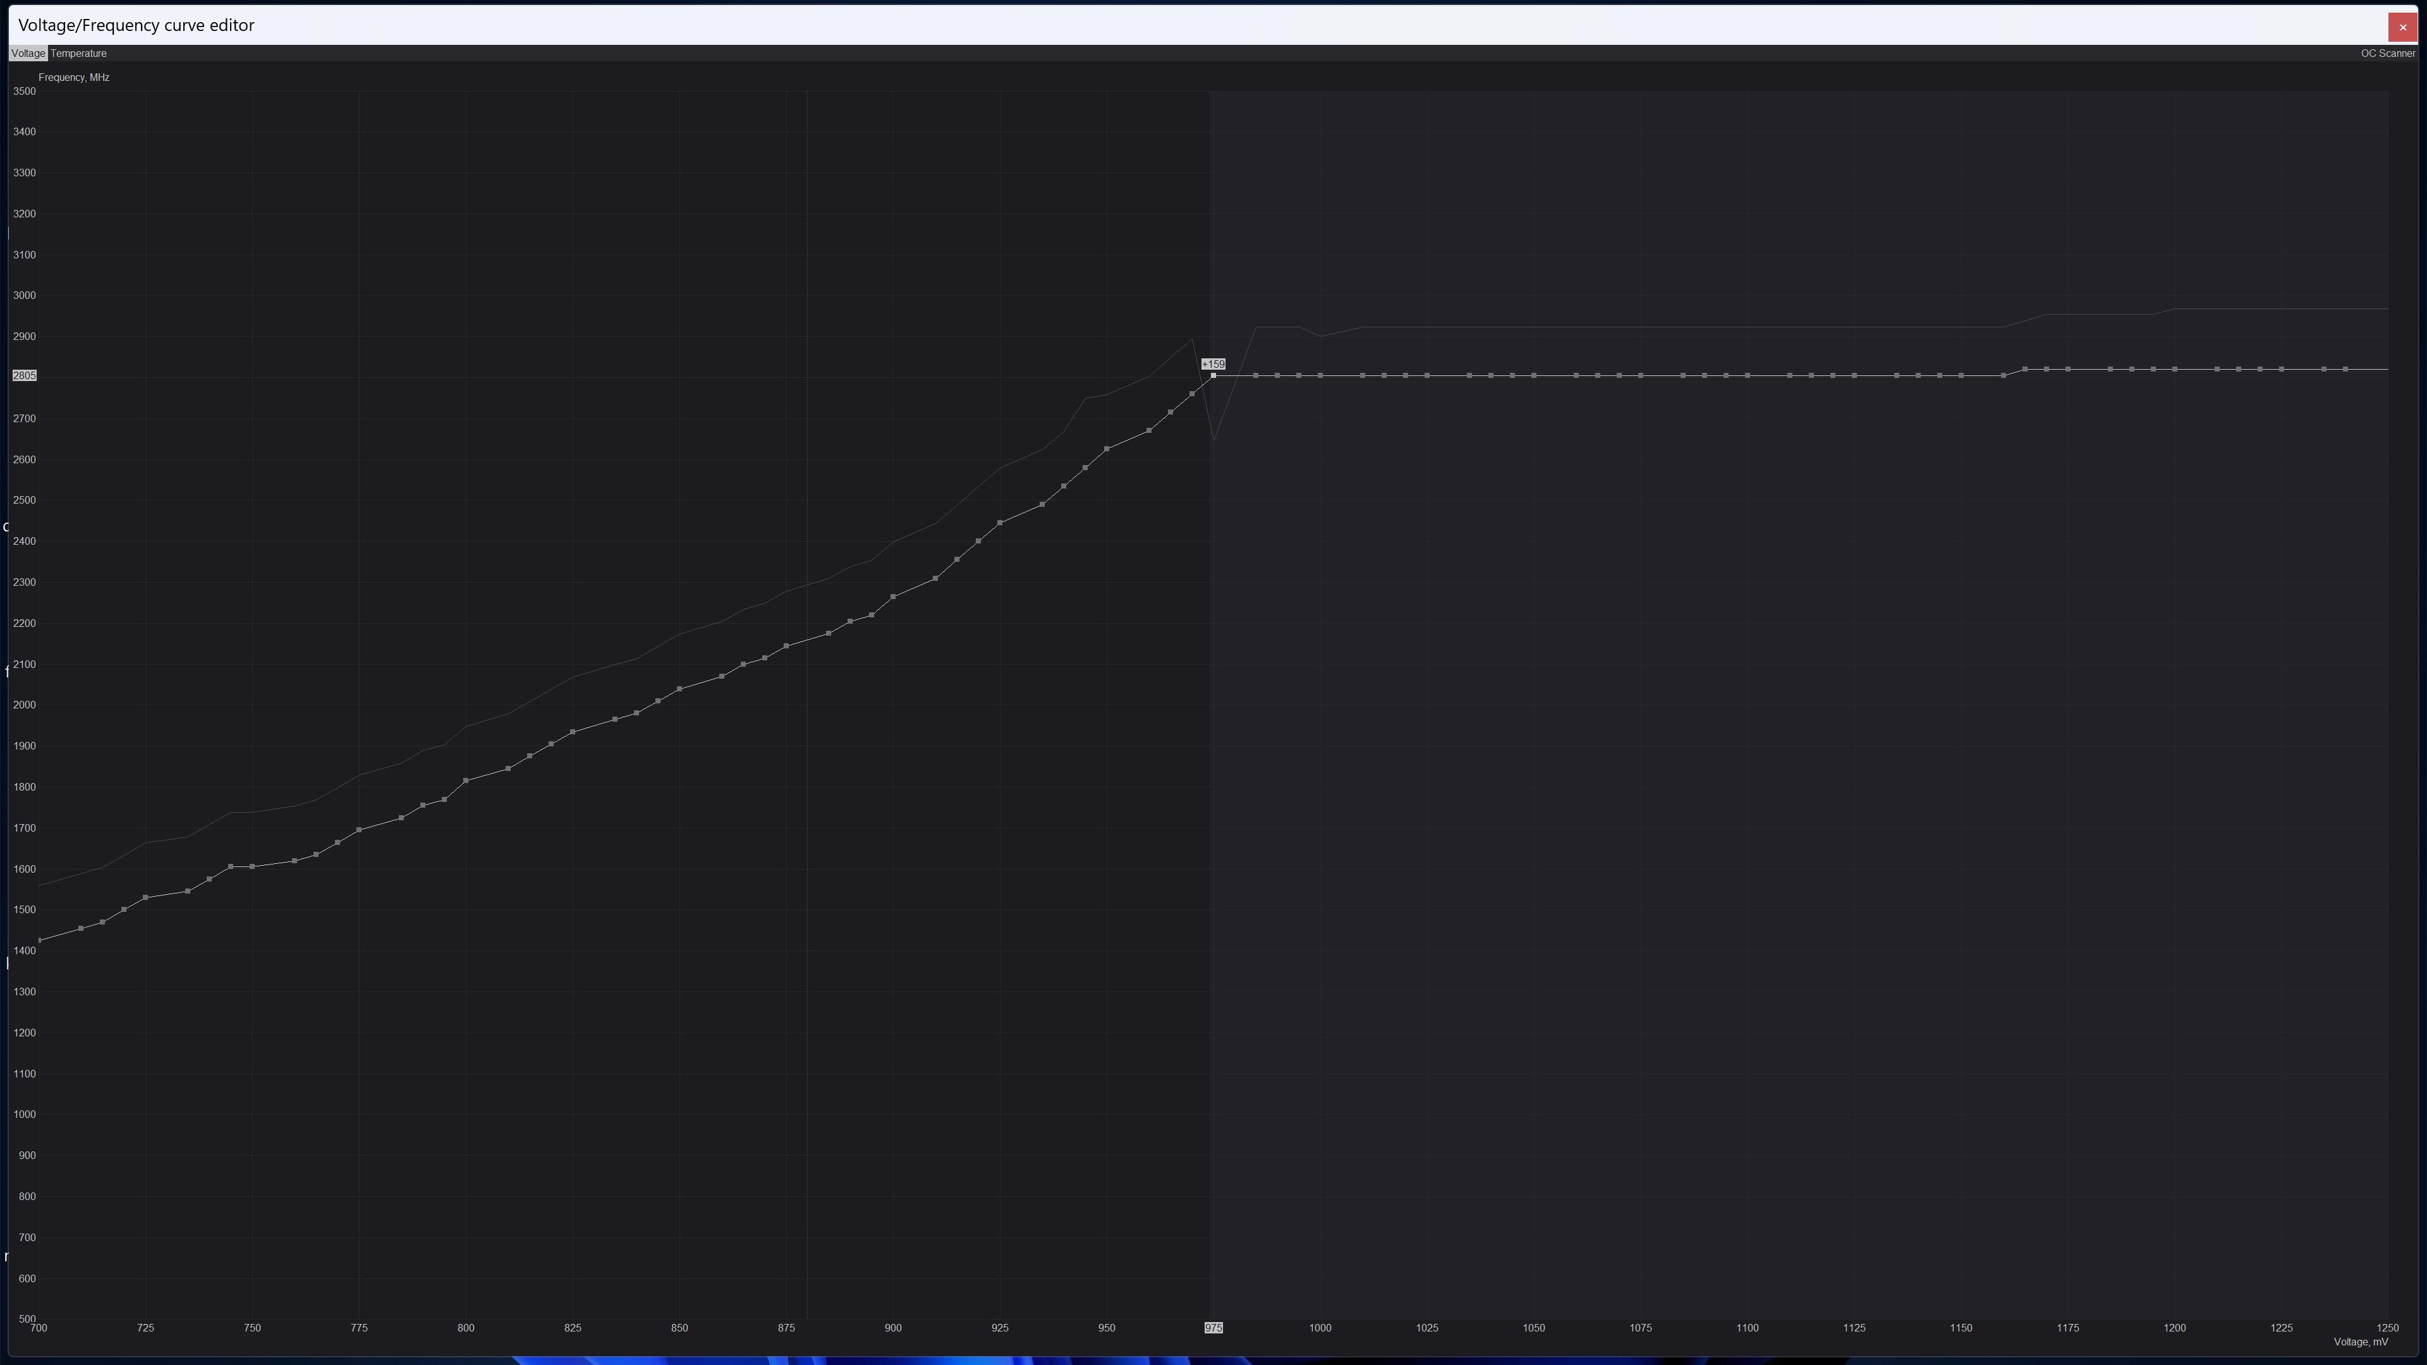Close the Voltage/Frequency curve editor window
The image size is (2427, 1365).
(2402, 27)
